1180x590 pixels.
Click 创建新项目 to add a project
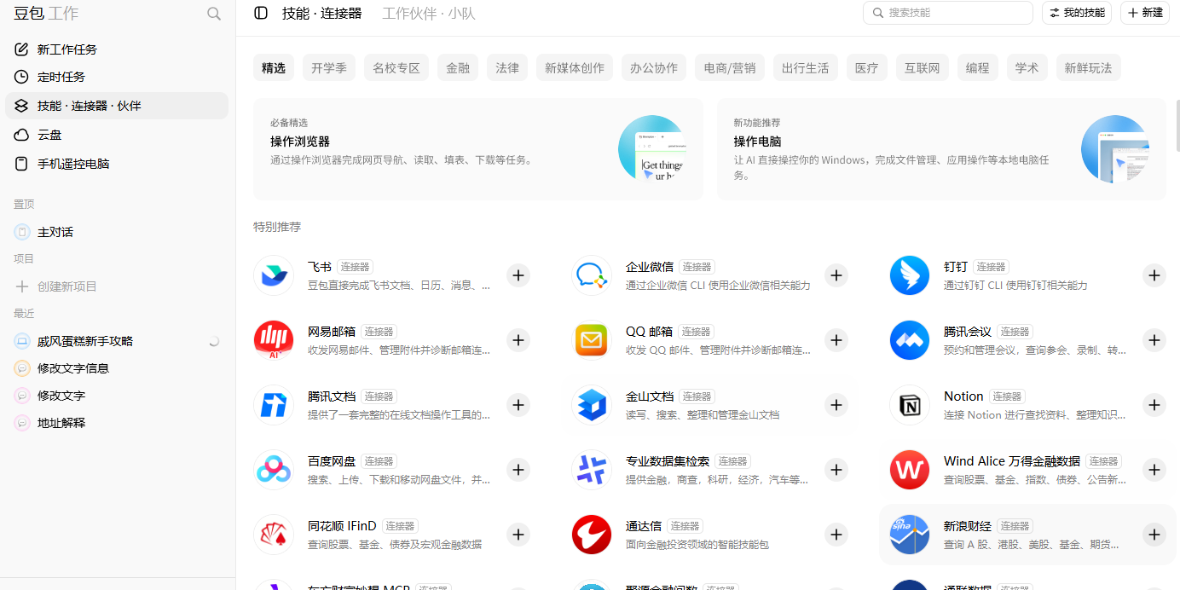117,286
